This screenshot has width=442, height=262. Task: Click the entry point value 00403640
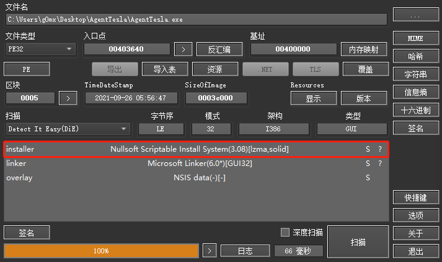[x=126, y=49]
